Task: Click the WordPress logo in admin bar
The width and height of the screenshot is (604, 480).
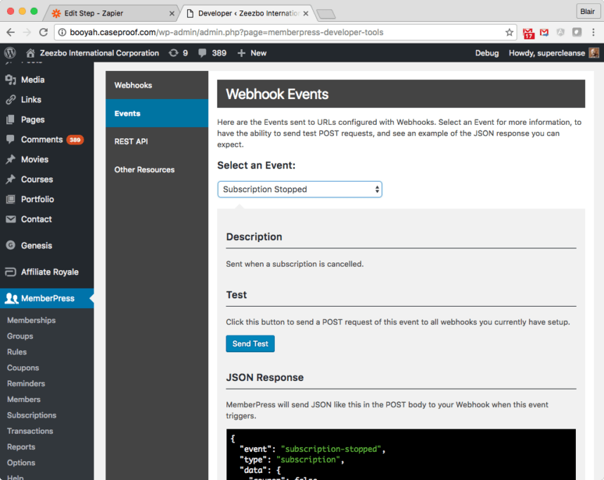Action: click(10, 53)
